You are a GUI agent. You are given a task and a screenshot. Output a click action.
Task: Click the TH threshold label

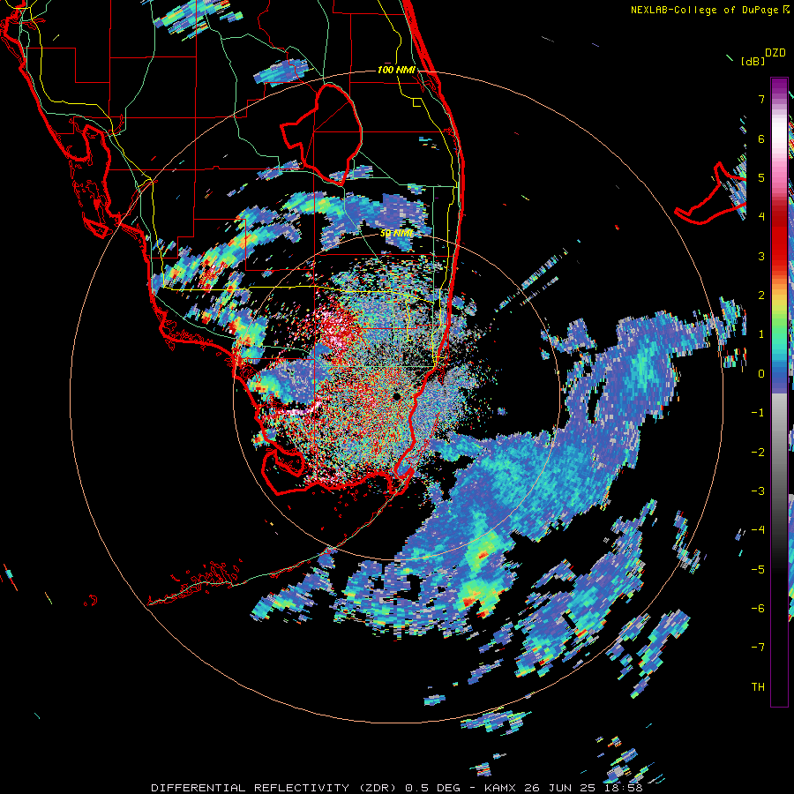758,687
